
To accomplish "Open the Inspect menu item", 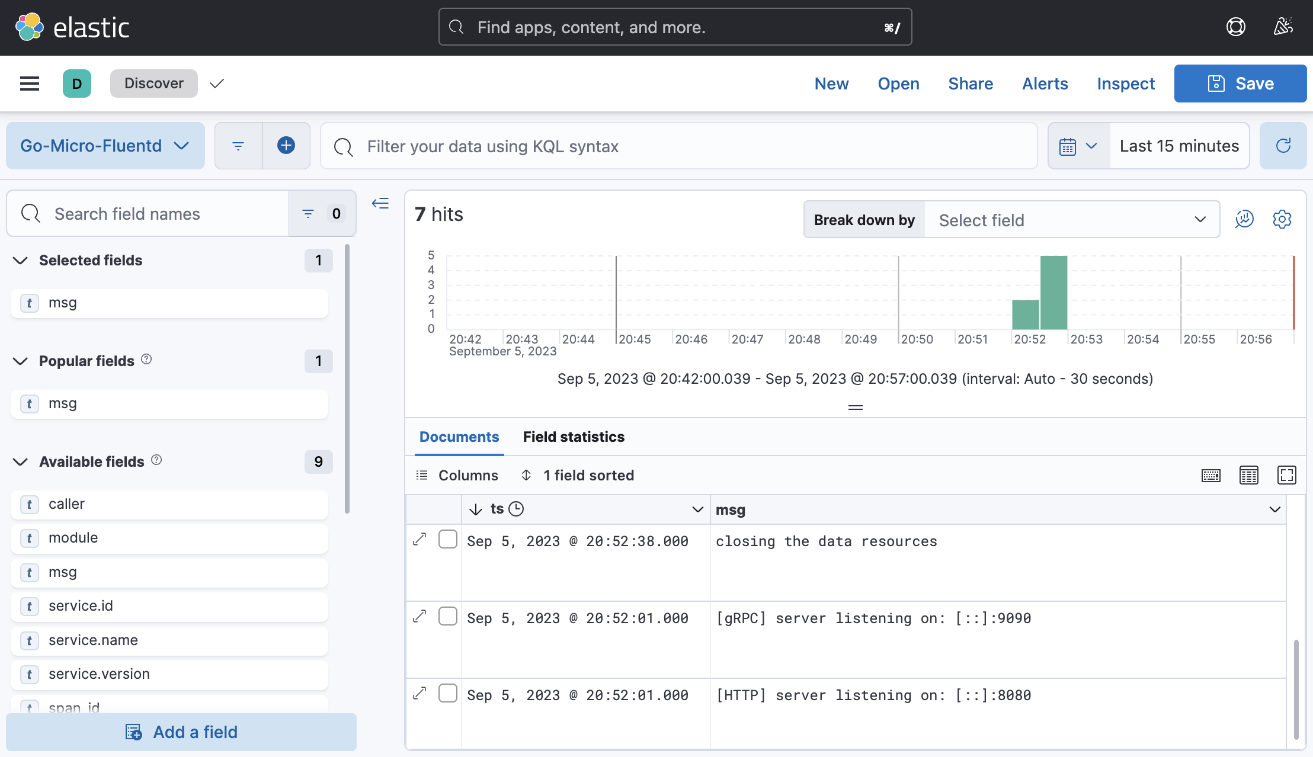I will 1126,84.
